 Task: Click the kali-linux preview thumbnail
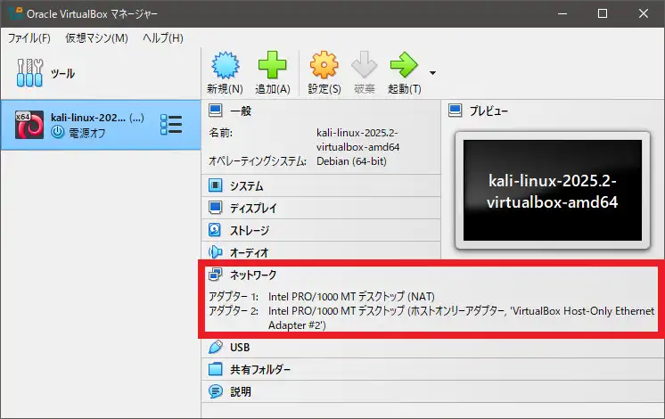(x=553, y=191)
